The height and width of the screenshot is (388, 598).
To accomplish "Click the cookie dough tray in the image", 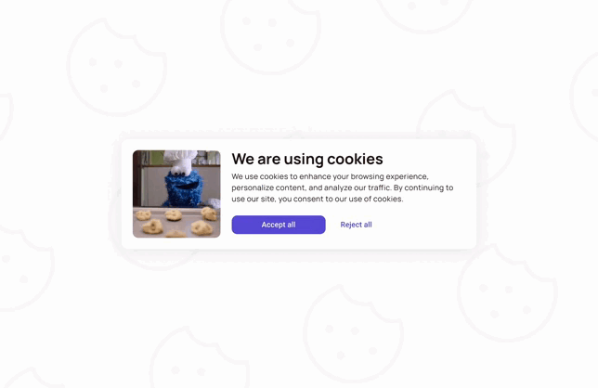I will coord(176,222).
